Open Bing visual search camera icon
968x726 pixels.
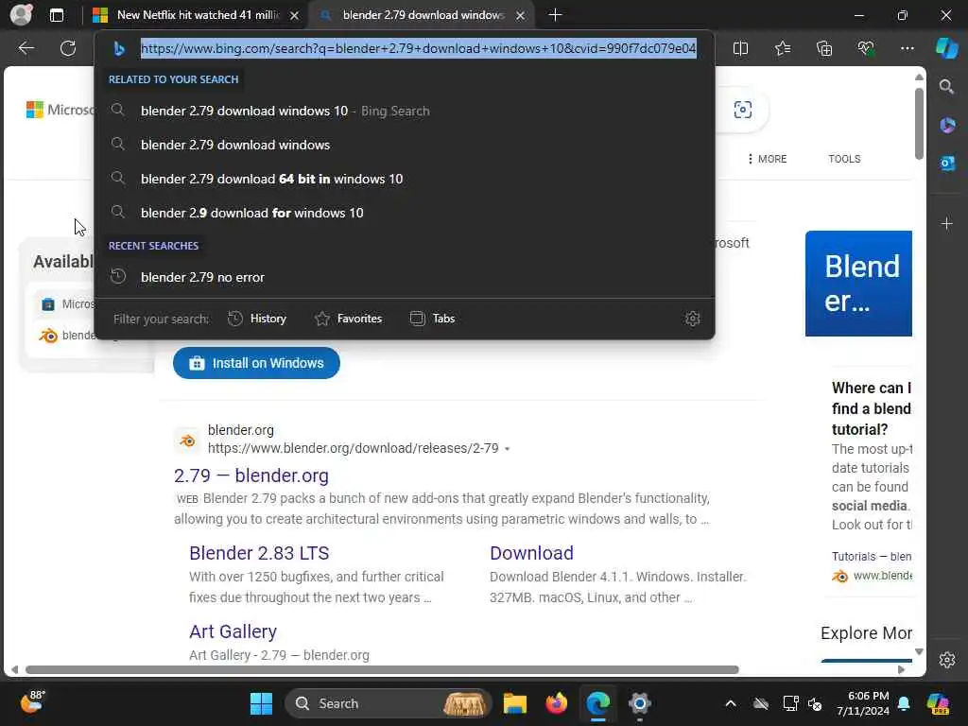tap(743, 110)
